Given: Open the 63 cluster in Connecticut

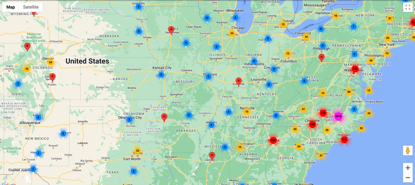Looking at the screenshot, I should 388,38.
